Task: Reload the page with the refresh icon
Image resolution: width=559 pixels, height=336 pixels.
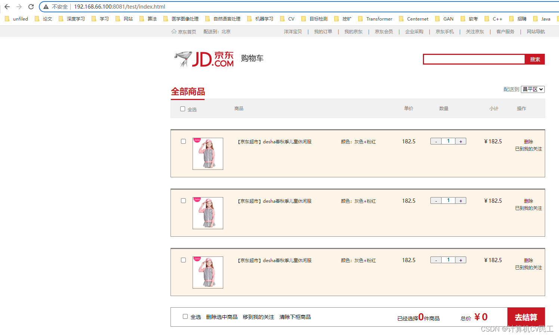Action: coord(31,7)
